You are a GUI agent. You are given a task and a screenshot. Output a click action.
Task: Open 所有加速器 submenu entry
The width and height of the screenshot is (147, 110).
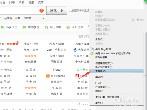[101, 57]
